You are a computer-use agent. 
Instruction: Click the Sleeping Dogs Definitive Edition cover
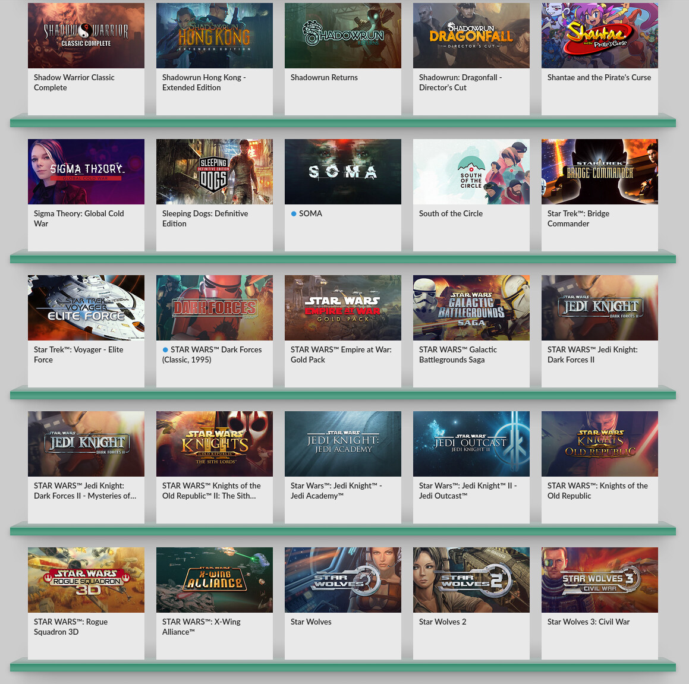click(214, 172)
